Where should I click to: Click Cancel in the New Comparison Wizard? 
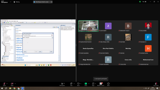[25, 51]
